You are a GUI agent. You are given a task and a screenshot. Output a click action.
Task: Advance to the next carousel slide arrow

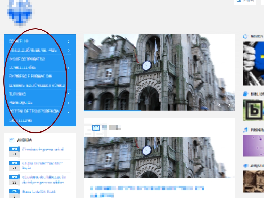229,105
